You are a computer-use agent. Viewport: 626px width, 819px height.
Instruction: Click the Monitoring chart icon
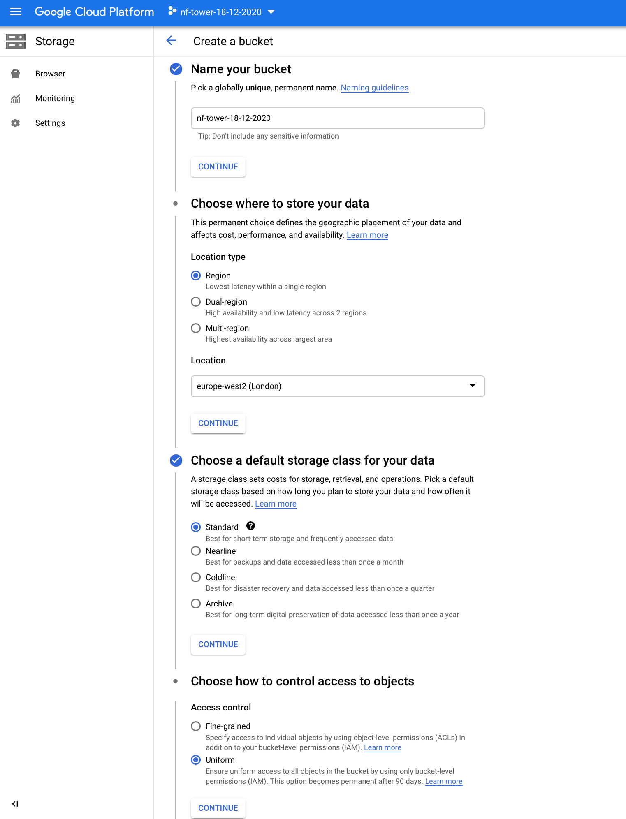pyautogui.click(x=16, y=99)
